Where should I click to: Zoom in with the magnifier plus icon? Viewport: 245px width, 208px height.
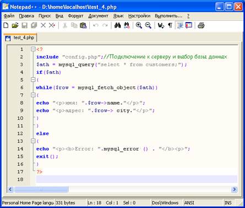tap(139, 25)
